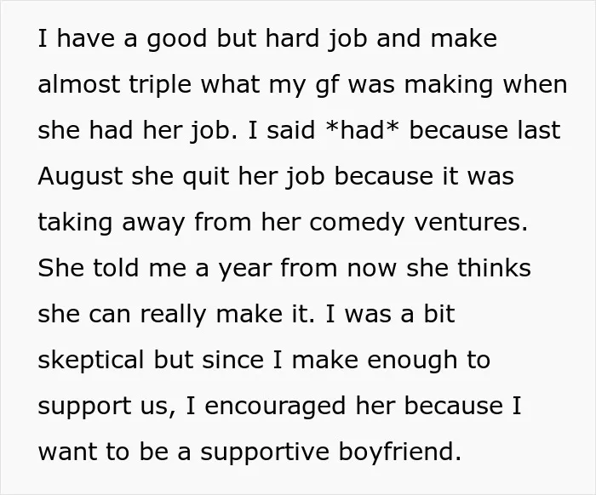Select the word "taking"
The height and width of the screenshot is (495, 596).
coord(75,223)
